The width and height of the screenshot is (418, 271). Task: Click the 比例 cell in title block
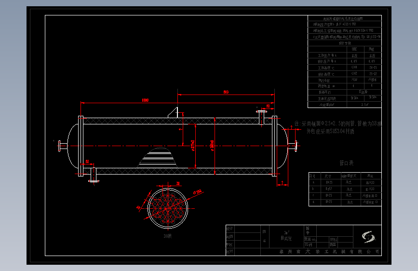[309, 244]
